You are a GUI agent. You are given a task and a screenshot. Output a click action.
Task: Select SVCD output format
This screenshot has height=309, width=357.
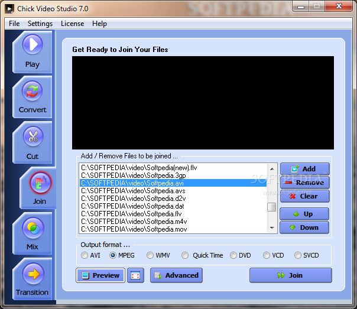point(306,255)
